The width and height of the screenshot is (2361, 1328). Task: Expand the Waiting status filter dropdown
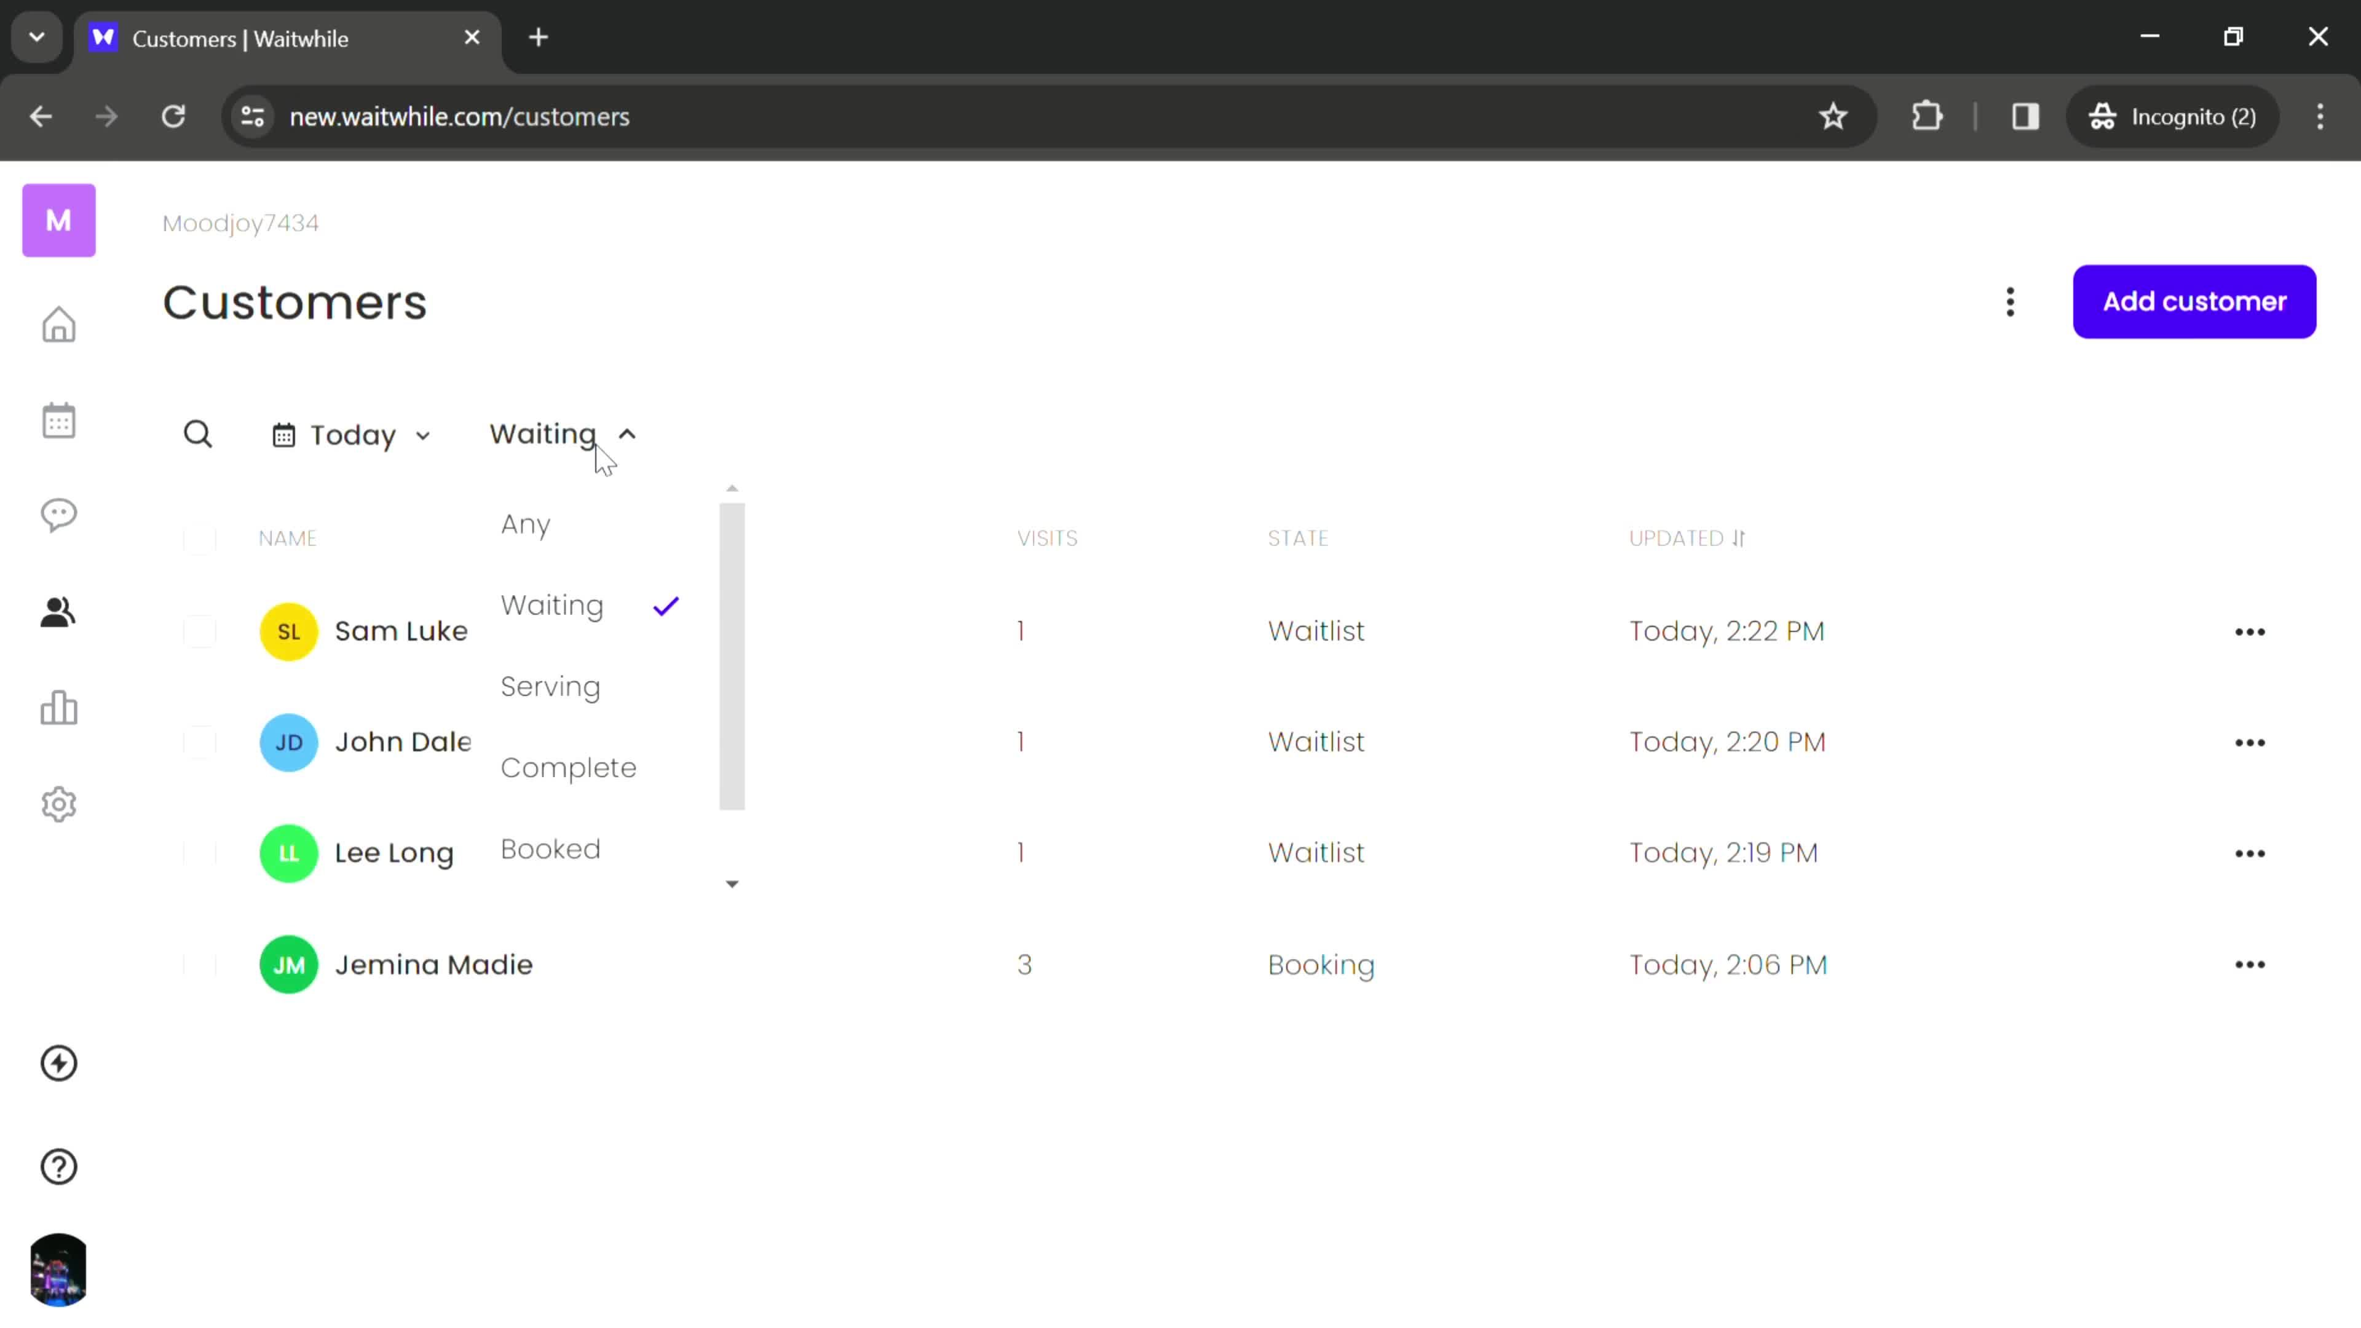(563, 433)
